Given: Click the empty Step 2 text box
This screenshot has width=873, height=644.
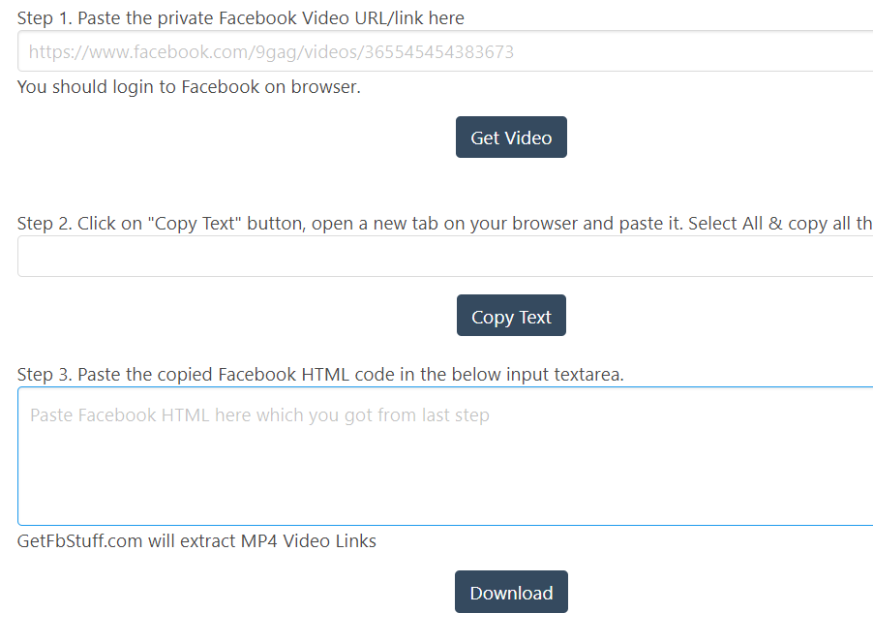Looking at the screenshot, I should 445,257.
